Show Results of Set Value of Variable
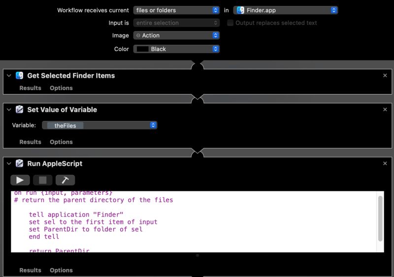This screenshot has width=394, height=277. point(30,142)
